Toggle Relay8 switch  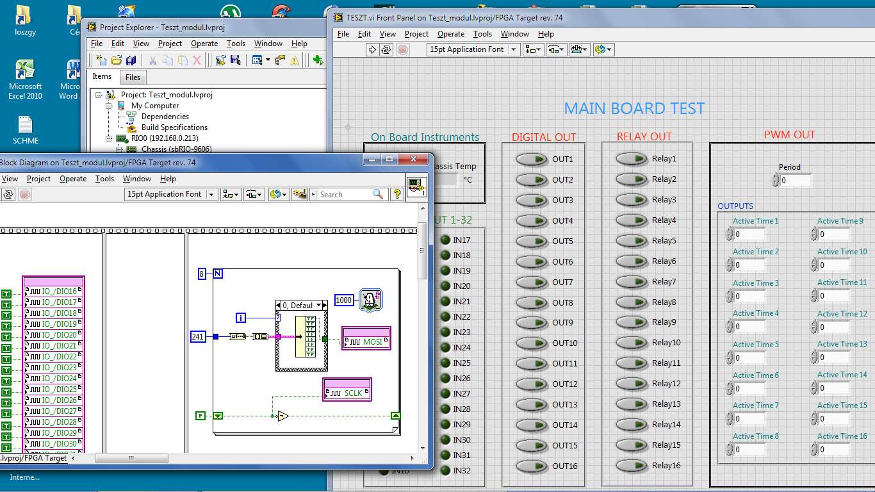pos(631,302)
